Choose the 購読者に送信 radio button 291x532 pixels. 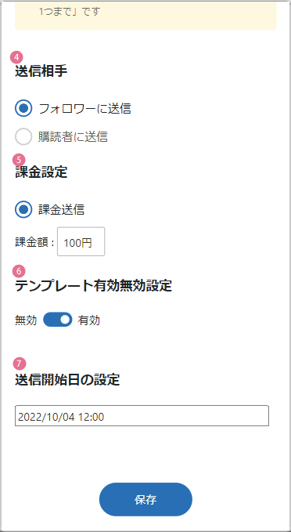[23, 137]
